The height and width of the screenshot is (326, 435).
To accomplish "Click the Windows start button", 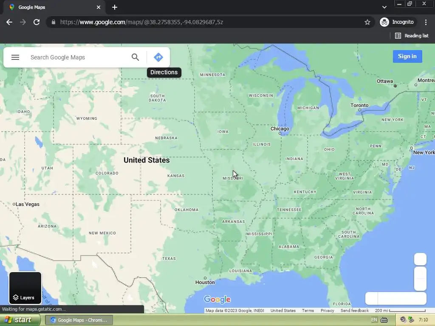I will click(x=20, y=320).
